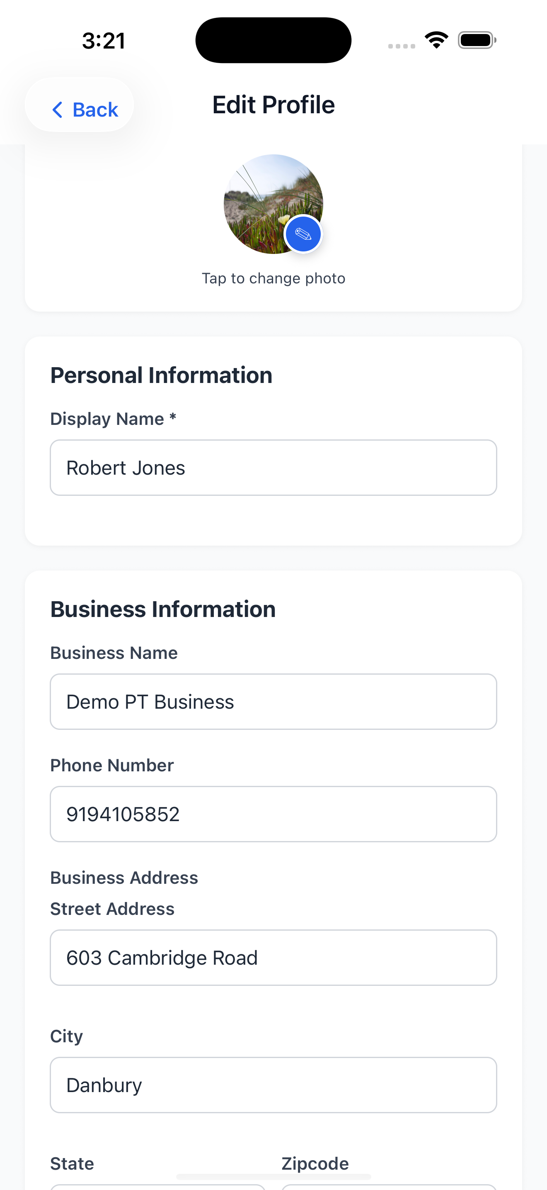The width and height of the screenshot is (547, 1190).
Task: Tap the cellular signal dots icon
Action: [401, 46]
